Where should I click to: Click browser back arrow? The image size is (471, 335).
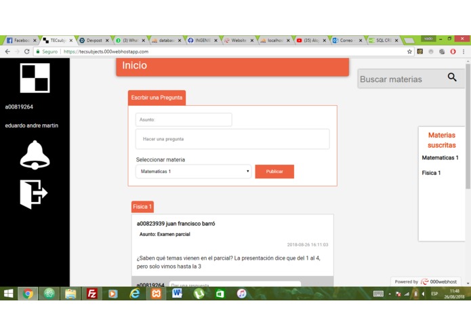[7, 52]
